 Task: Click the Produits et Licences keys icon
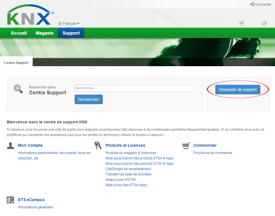98,146
